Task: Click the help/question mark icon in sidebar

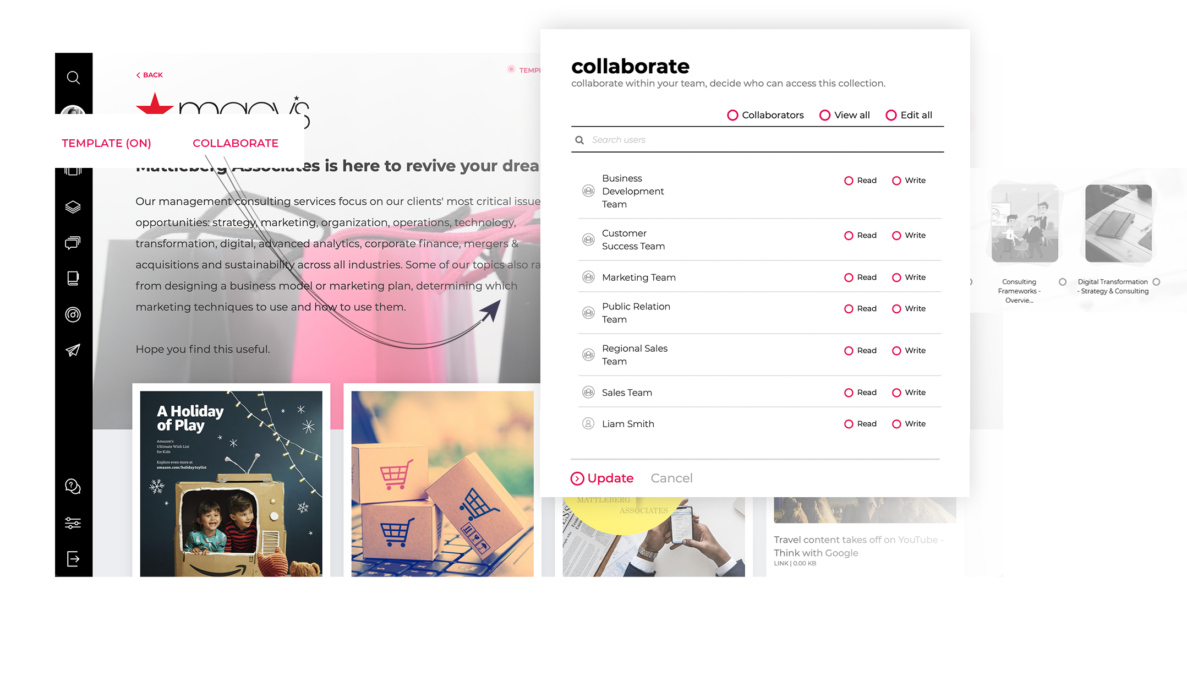Action: 73,486
